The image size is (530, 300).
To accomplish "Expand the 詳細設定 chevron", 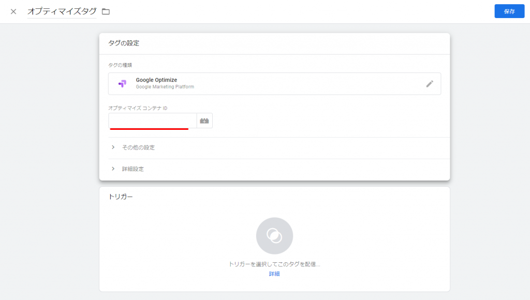I will [x=113, y=169].
